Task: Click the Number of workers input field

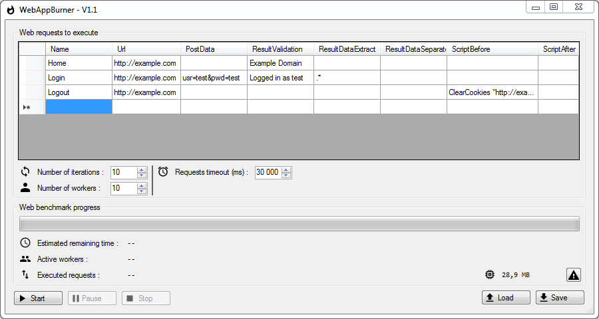Action: (124, 188)
